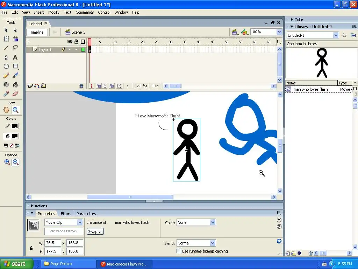
Task: Open the Control menu
Action: click(x=104, y=12)
